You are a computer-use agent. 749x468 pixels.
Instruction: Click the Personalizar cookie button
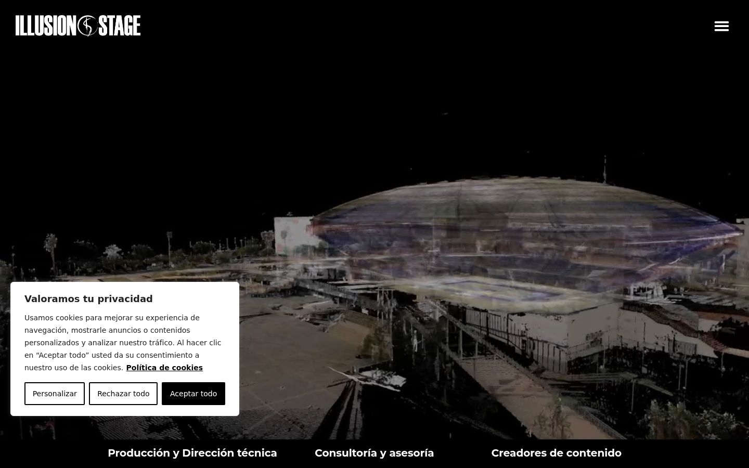[55, 394]
